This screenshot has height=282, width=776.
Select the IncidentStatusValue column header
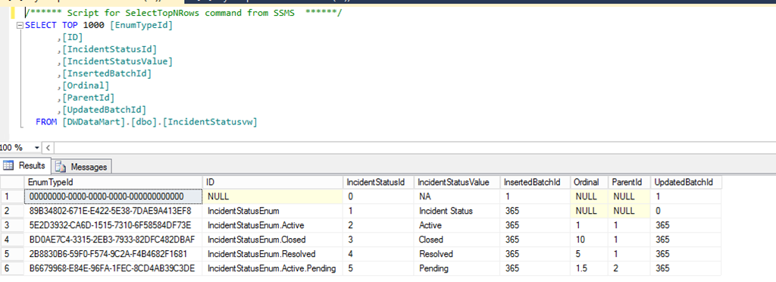click(x=457, y=182)
